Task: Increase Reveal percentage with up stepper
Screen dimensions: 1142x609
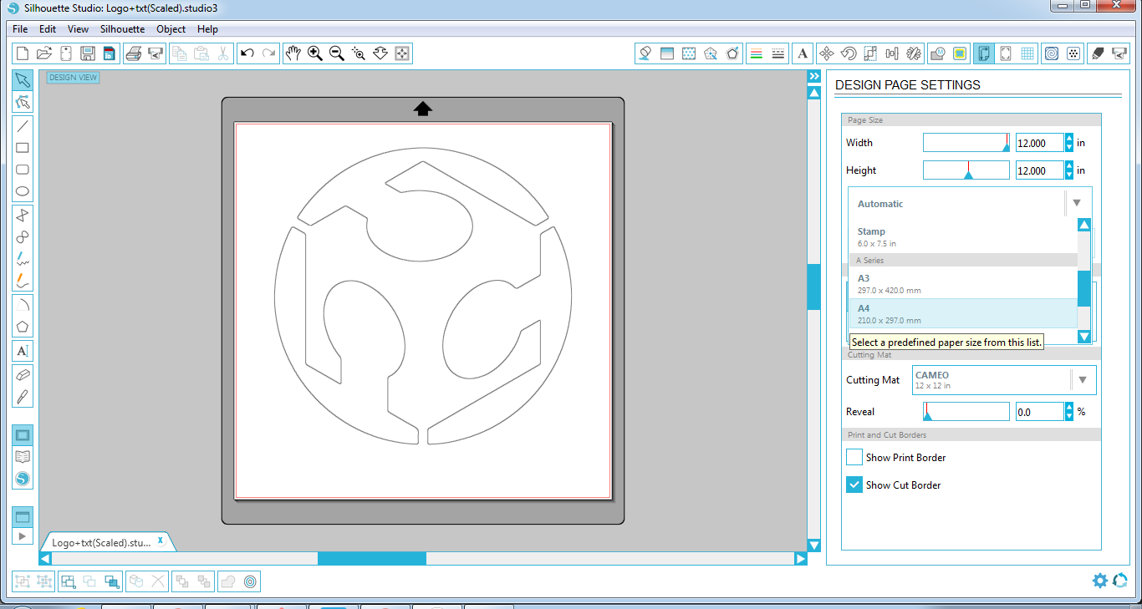Action: coord(1069,407)
